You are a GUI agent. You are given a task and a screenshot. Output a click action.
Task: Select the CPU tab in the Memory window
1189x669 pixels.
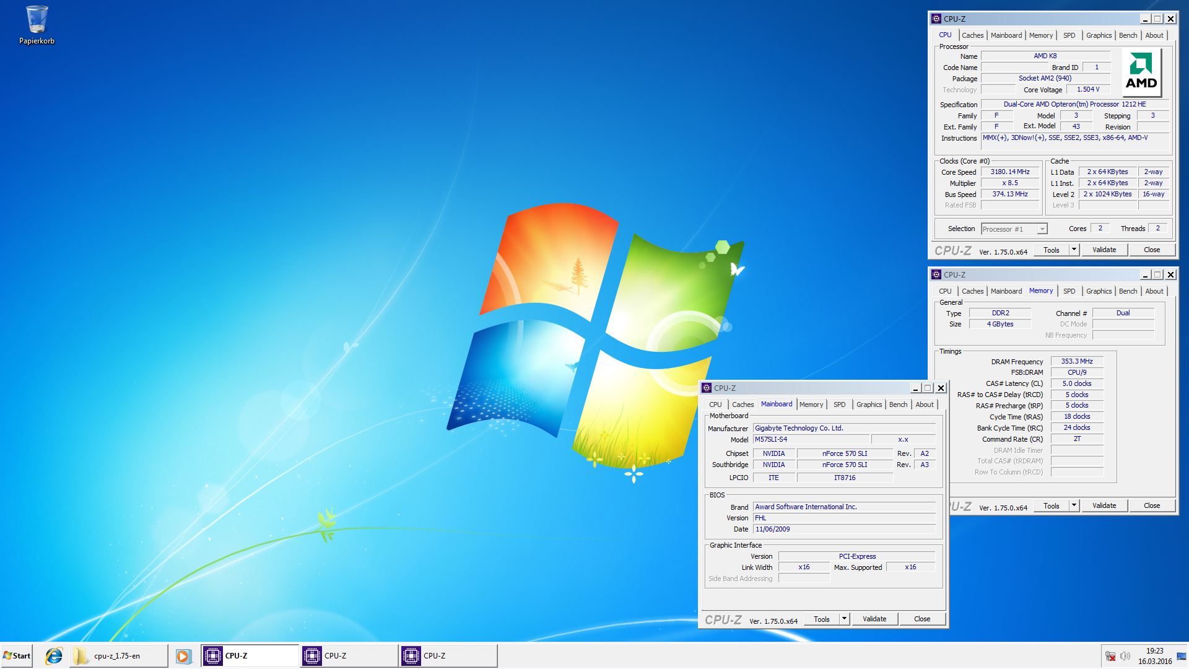[945, 291]
